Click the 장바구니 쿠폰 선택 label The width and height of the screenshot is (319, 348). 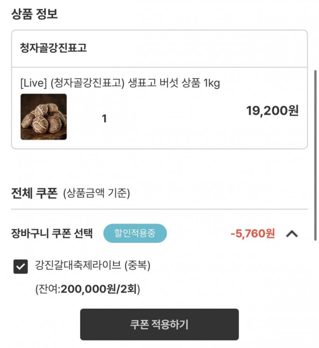click(52, 233)
